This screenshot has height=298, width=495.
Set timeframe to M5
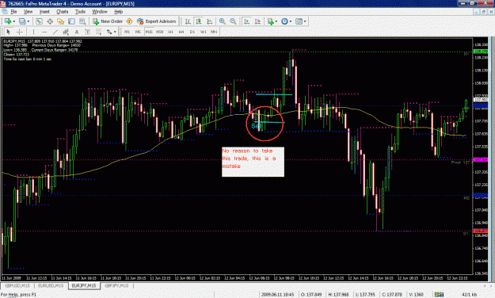point(138,32)
